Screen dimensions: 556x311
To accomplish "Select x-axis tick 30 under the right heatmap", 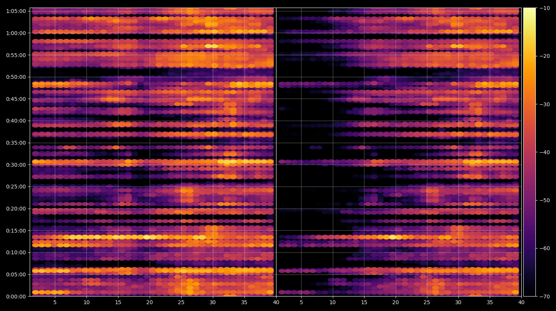I will click(458, 302).
